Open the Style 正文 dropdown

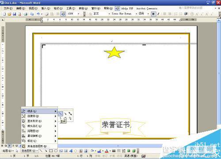(x=109, y=14)
